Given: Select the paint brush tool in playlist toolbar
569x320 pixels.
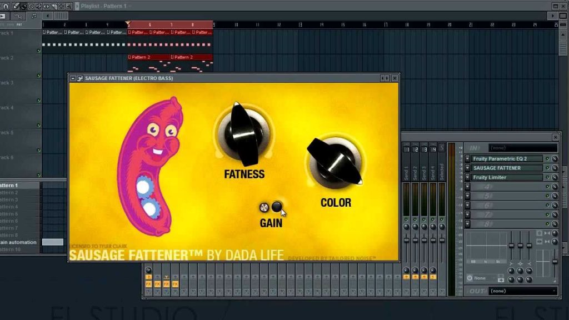Looking at the screenshot, I should pos(23,6).
